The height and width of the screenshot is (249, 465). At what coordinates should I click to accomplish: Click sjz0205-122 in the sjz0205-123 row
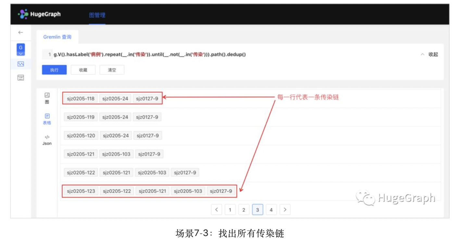pos(117,191)
